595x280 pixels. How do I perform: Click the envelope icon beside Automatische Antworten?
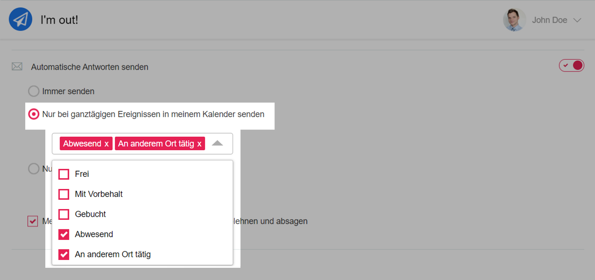tap(17, 67)
